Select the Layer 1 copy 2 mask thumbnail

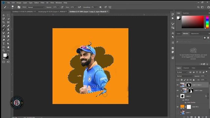click(x=189, y=85)
